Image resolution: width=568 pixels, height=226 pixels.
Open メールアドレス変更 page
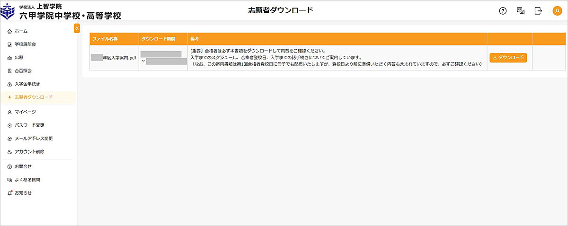tap(33, 139)
